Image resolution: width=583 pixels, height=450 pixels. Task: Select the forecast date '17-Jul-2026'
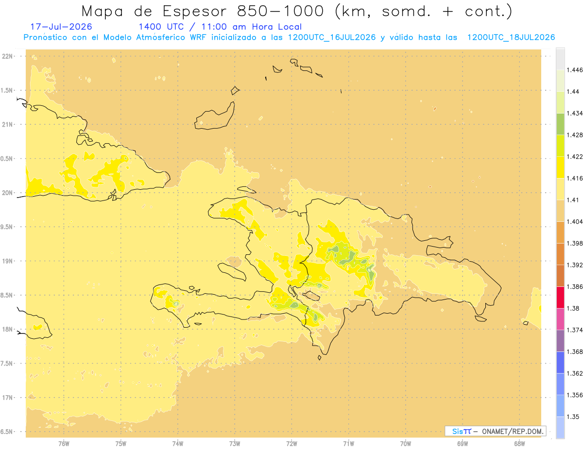(61, 27)
